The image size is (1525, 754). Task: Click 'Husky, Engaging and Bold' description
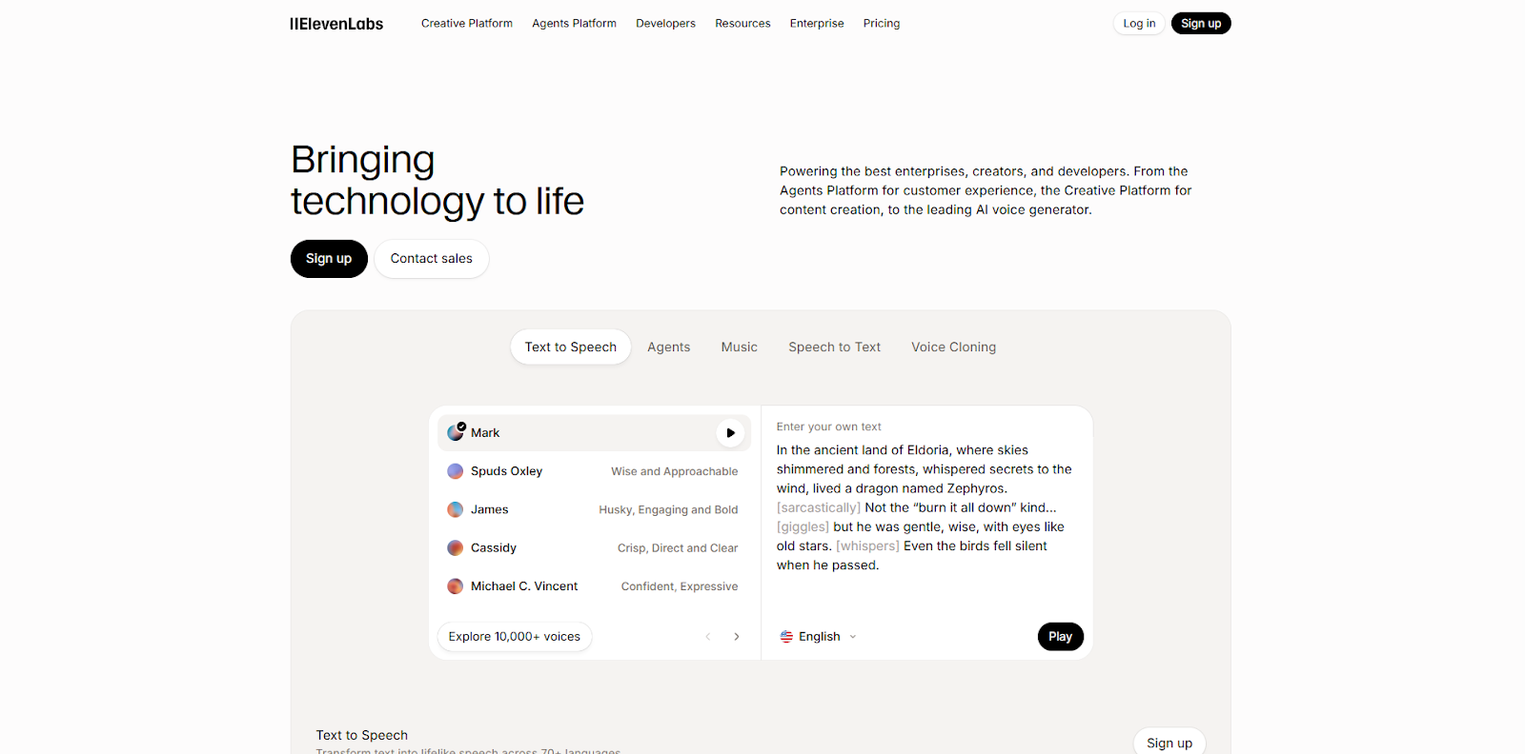tap(668, 510)
